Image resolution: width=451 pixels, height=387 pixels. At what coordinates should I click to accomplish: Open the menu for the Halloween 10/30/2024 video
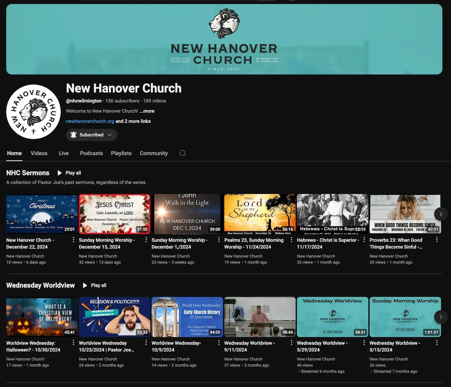[73, 342]
